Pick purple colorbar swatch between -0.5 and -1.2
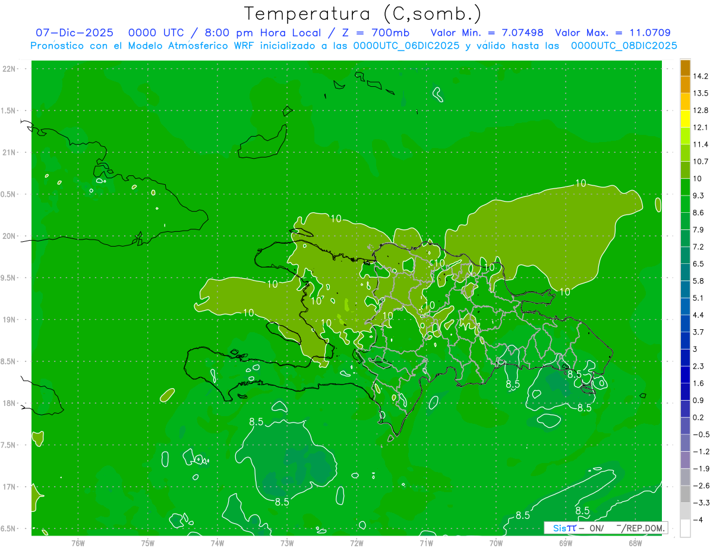The height and width of the screenshot is (551, 713). 685,443
